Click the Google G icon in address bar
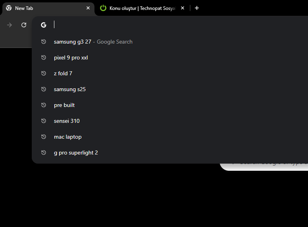Viewport: 308px width, 227px height. pos(44,25)
